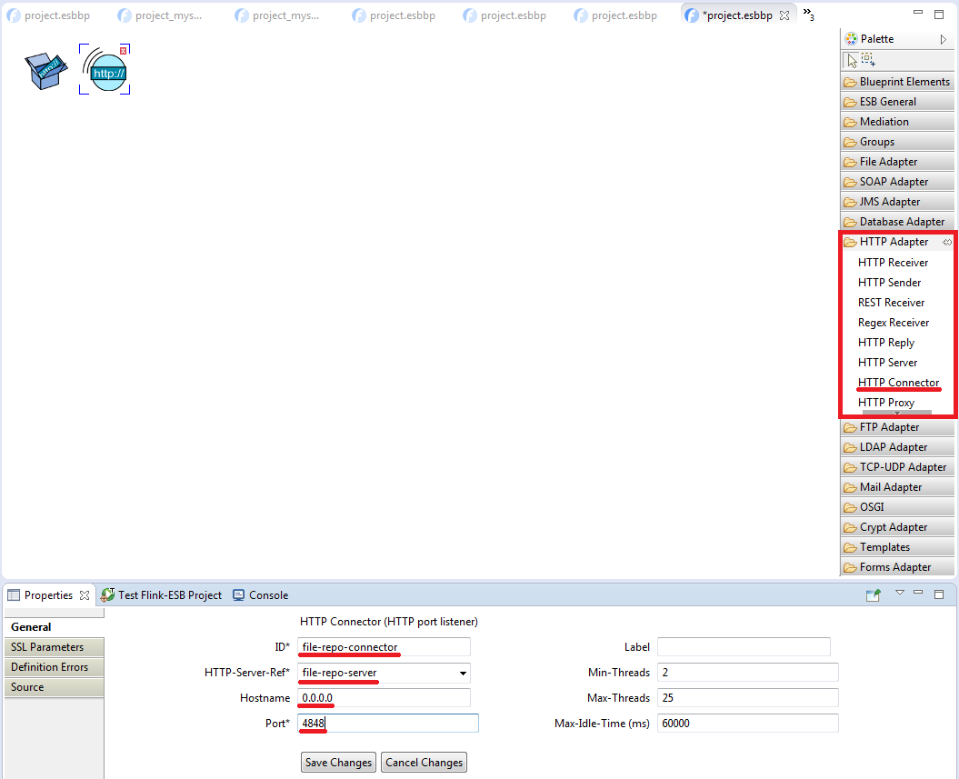The height and width of the screenshot is (779, 959).
Task: Click the Palette color wheel icon
Action: pos(851,39)
